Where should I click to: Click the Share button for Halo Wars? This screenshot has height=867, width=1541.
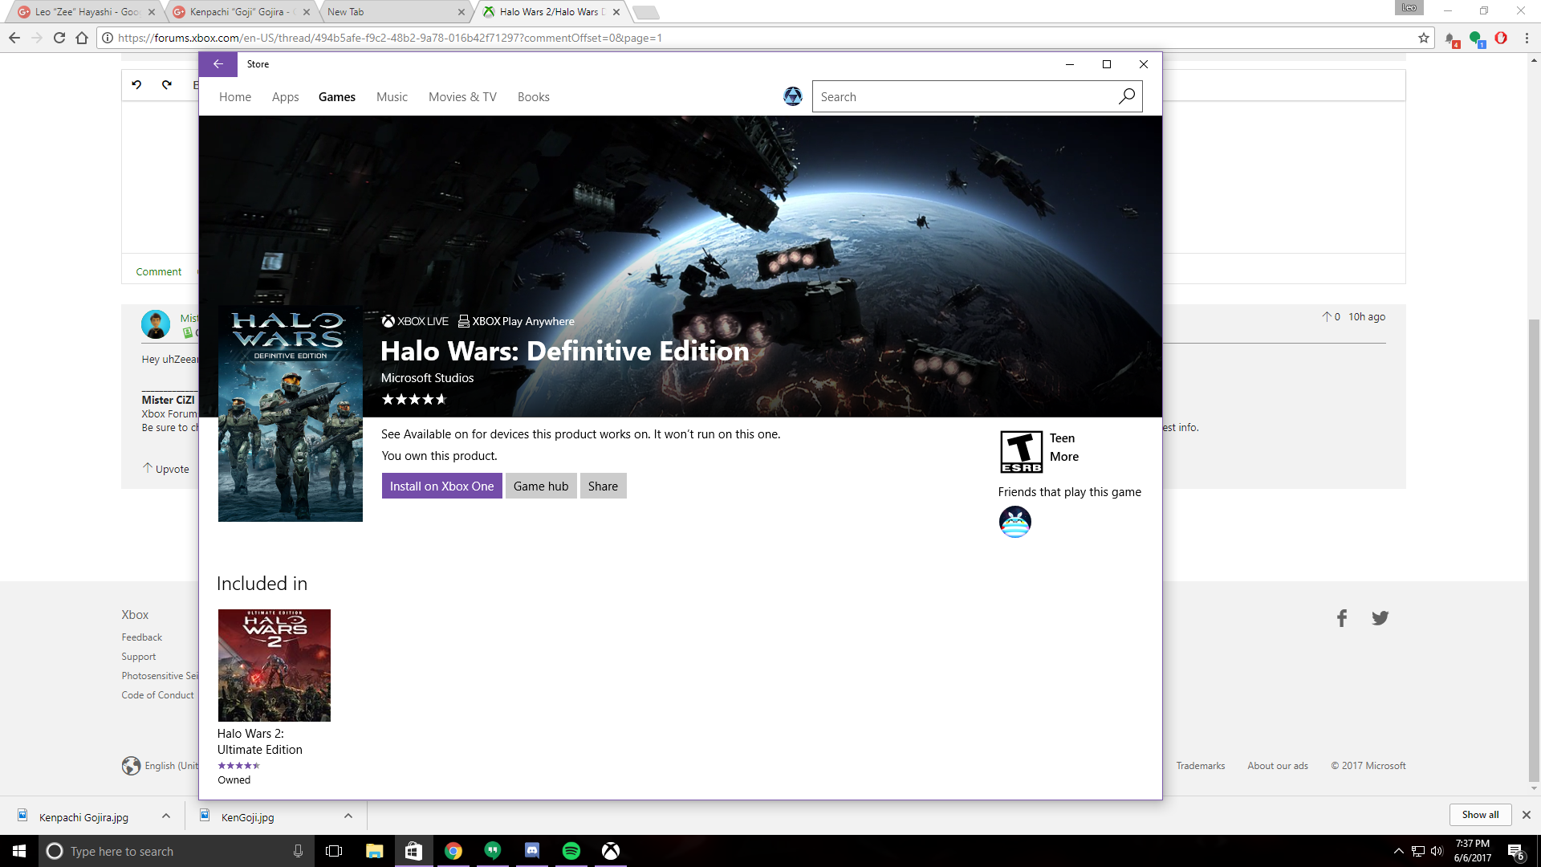[602, 485]
